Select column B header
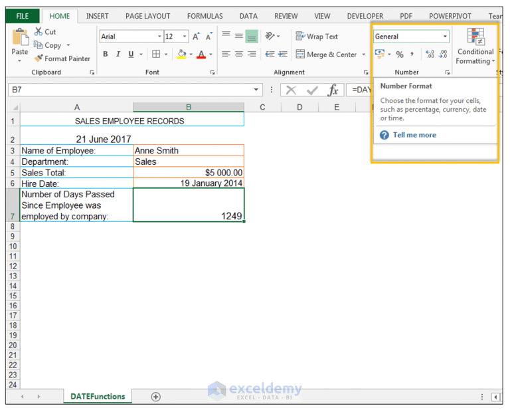Screen dimensions: 510x412 coord(189,107)
